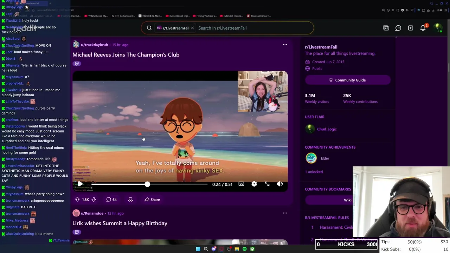Mute the video volume
450x253 pixels.
tap(280, 184)
